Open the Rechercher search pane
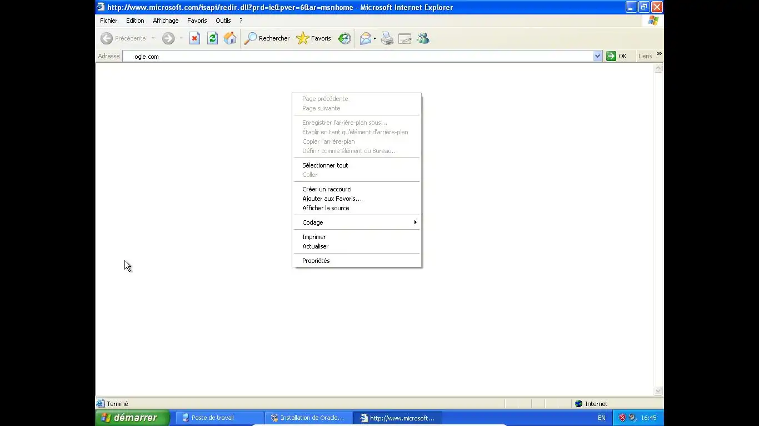Viewport: 759px width, 426px height. tap(267, 38)
